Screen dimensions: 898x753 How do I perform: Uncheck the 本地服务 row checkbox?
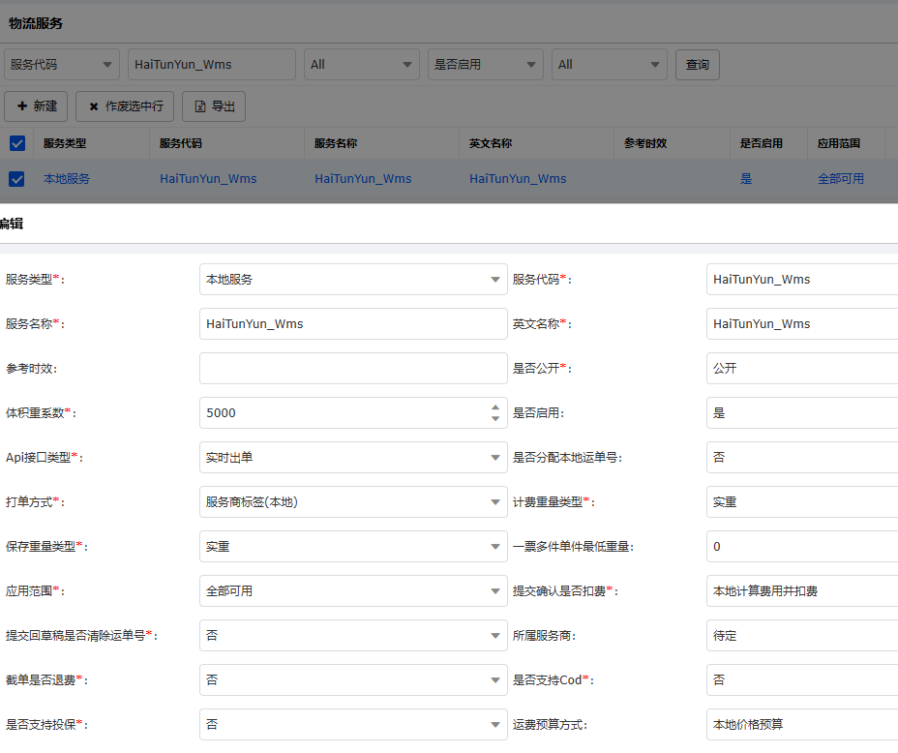(16, 179)
